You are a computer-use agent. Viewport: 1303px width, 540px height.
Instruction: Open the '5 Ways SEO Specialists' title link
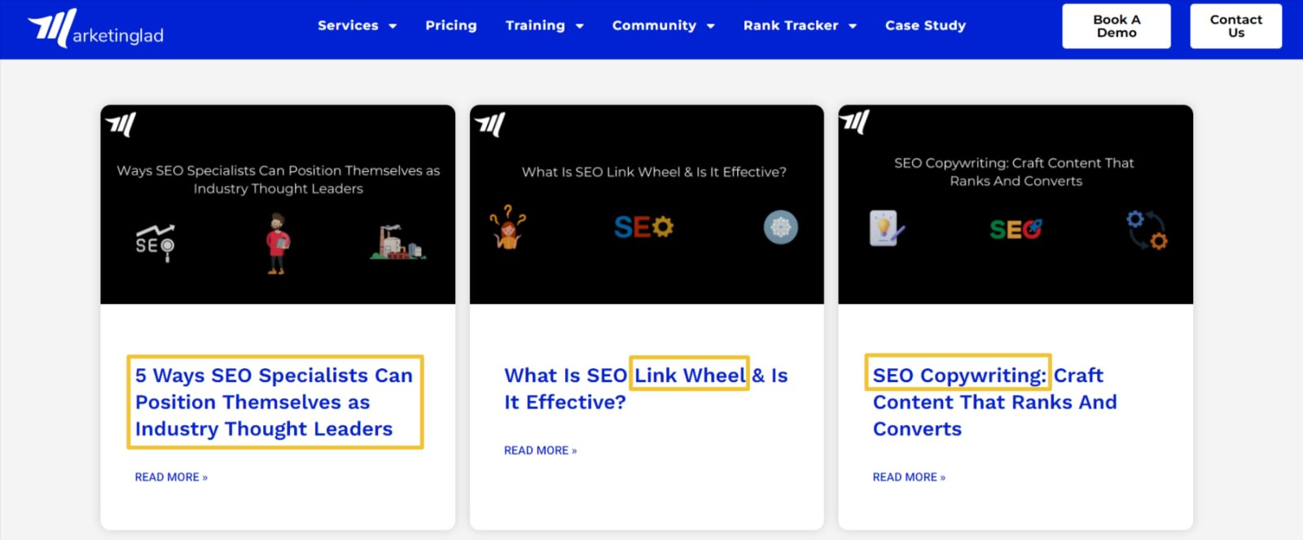(274, 402)
